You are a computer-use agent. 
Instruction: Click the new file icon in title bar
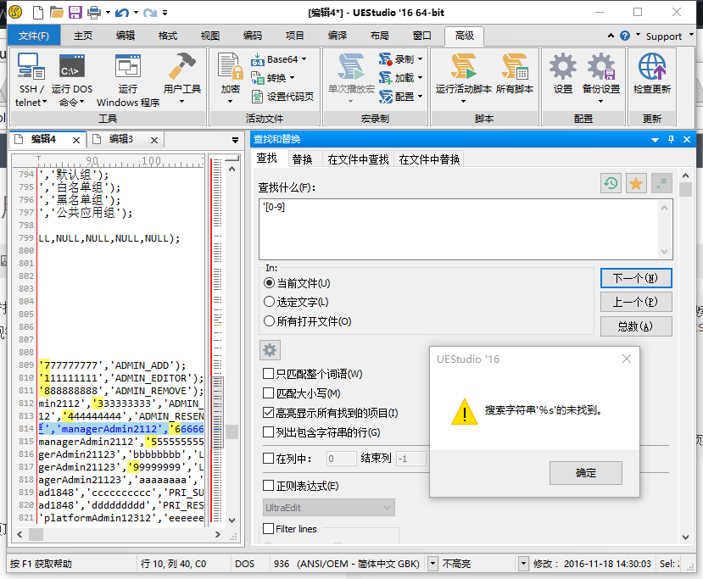(38, 12)
